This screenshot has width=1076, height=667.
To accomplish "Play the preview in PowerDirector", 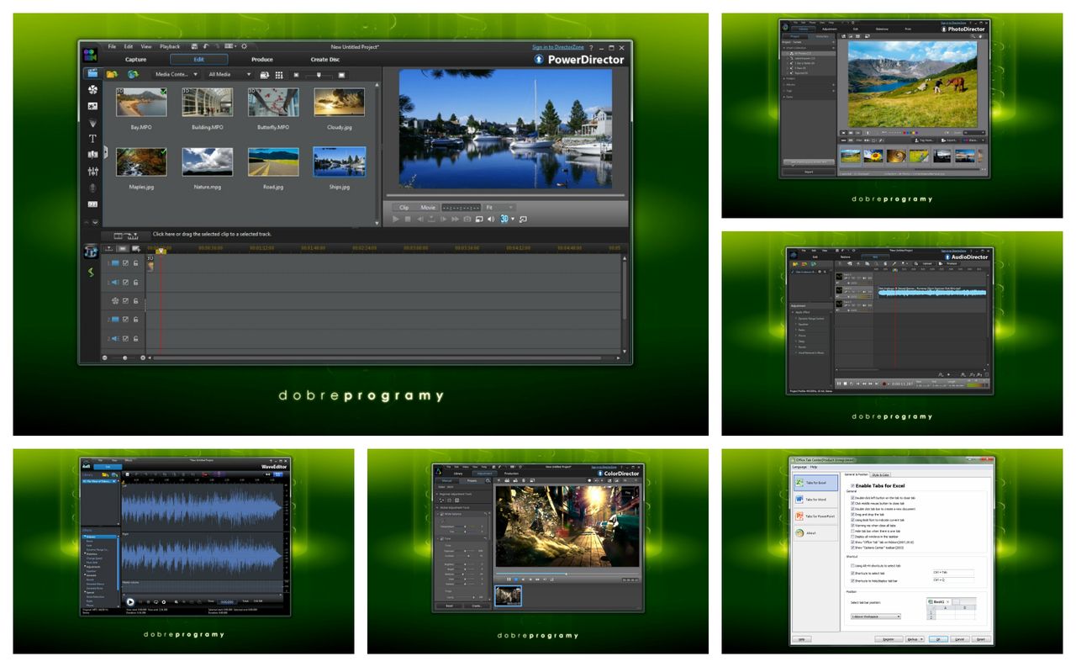I will tap(395, 219).
